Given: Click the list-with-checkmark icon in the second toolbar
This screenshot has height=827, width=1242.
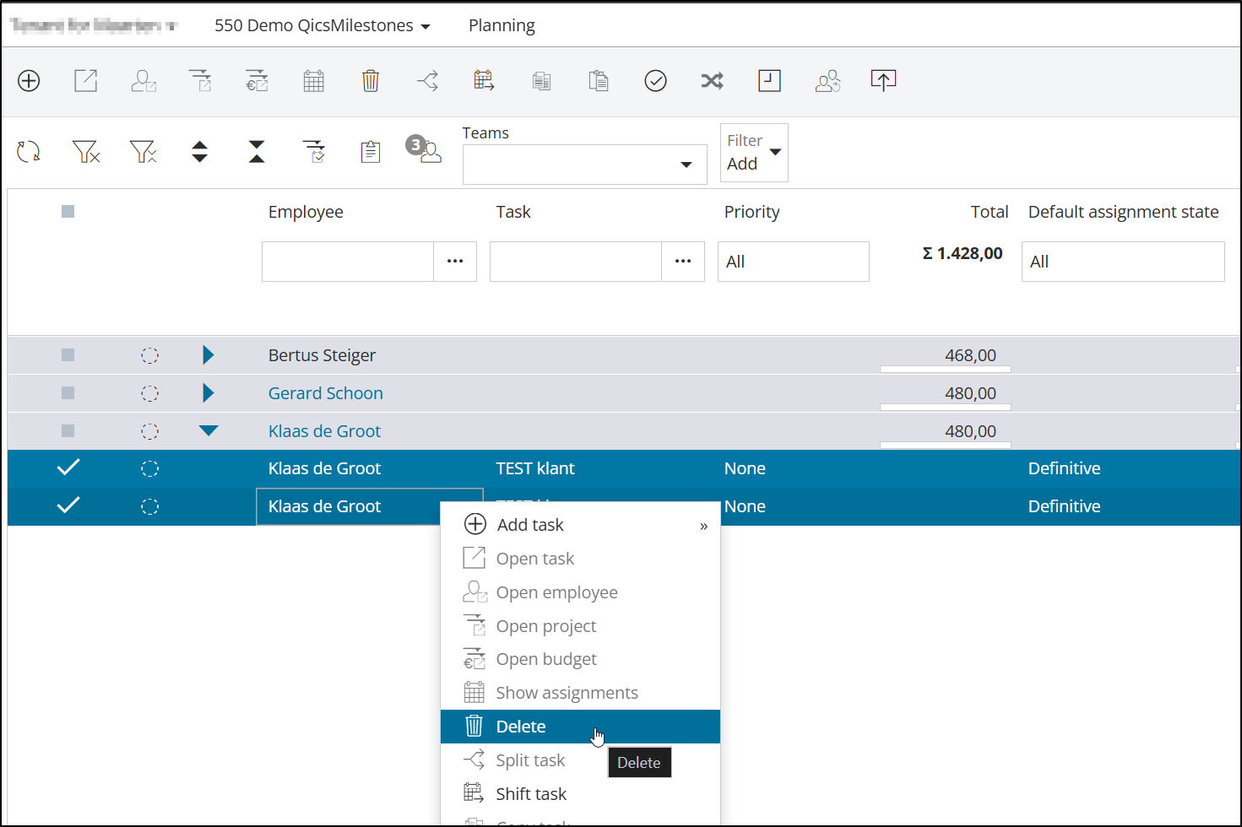Looking at the screenshot, I should click(x=314, y=152).
